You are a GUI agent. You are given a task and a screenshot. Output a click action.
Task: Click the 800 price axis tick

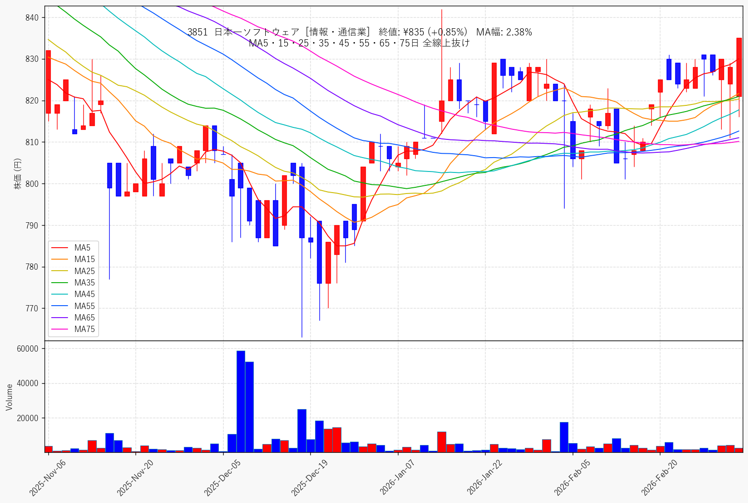pyautogui.click(x=32, y=184)
